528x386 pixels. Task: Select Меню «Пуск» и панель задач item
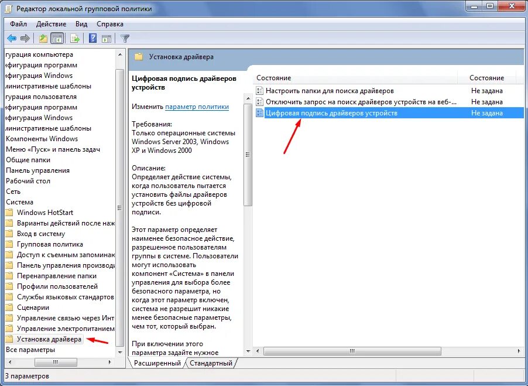53,149
